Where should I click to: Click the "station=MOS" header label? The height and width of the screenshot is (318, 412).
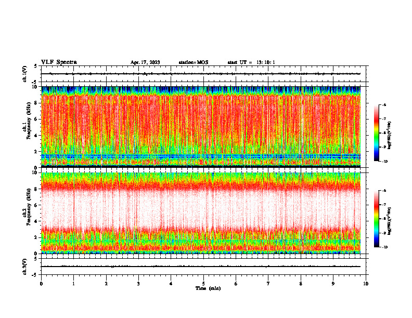(194, 62)
